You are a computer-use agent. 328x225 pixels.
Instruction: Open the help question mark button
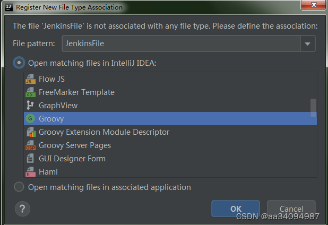tap(22, 209)
